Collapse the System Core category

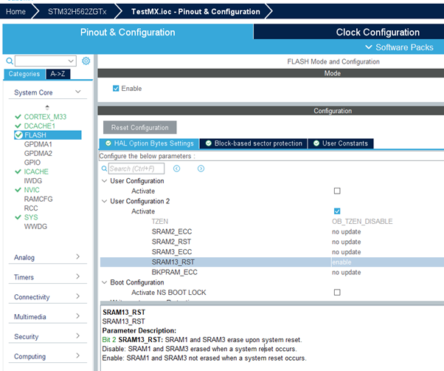pyautogui.click(x=78, y=92)
